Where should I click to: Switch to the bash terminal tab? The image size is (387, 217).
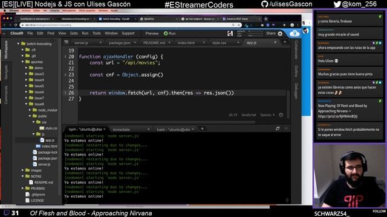(174, 130)
